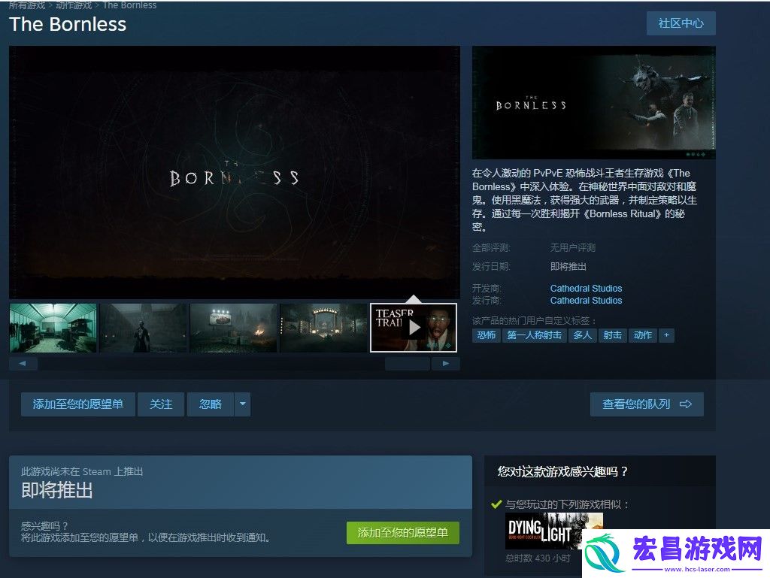This screenshot has width=770, height=578.
Task: Click the blue 添加至您的愿望单 button
Action: [x=77, y=404]
